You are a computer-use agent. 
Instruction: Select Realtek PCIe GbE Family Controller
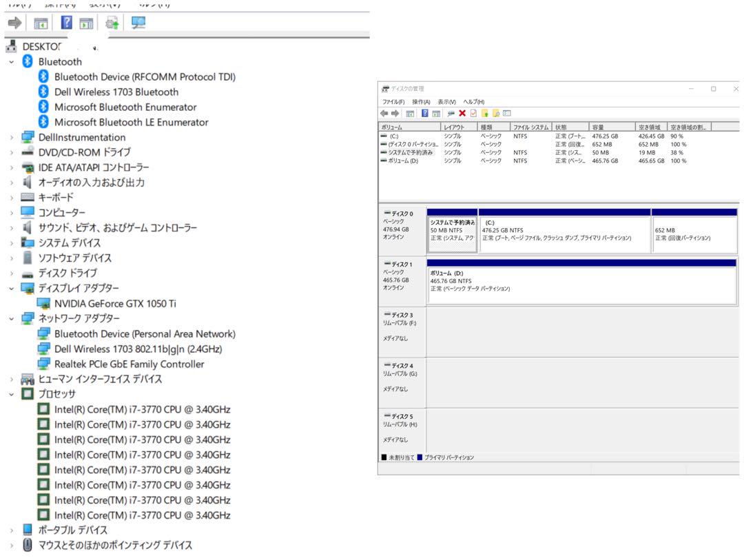point(129,364)
